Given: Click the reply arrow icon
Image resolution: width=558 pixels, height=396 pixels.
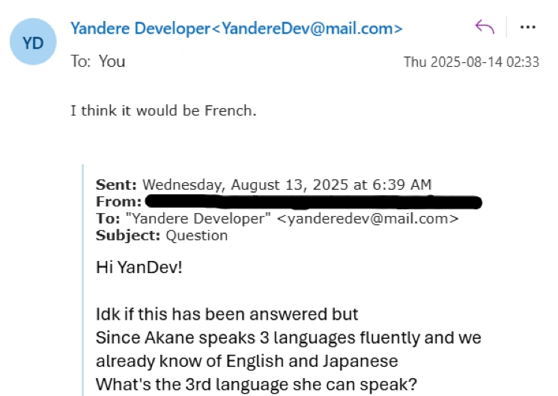Looking at the screenshot, I should pyautogui.click(x=485, y=28).
